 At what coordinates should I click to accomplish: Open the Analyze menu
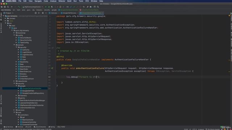click(x=53, y=1)
